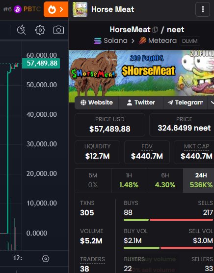The width and height of the screenshot is (214, 273).
Task: Click the PRICE USD $57,489.88 box
Action: coord(110,125)
